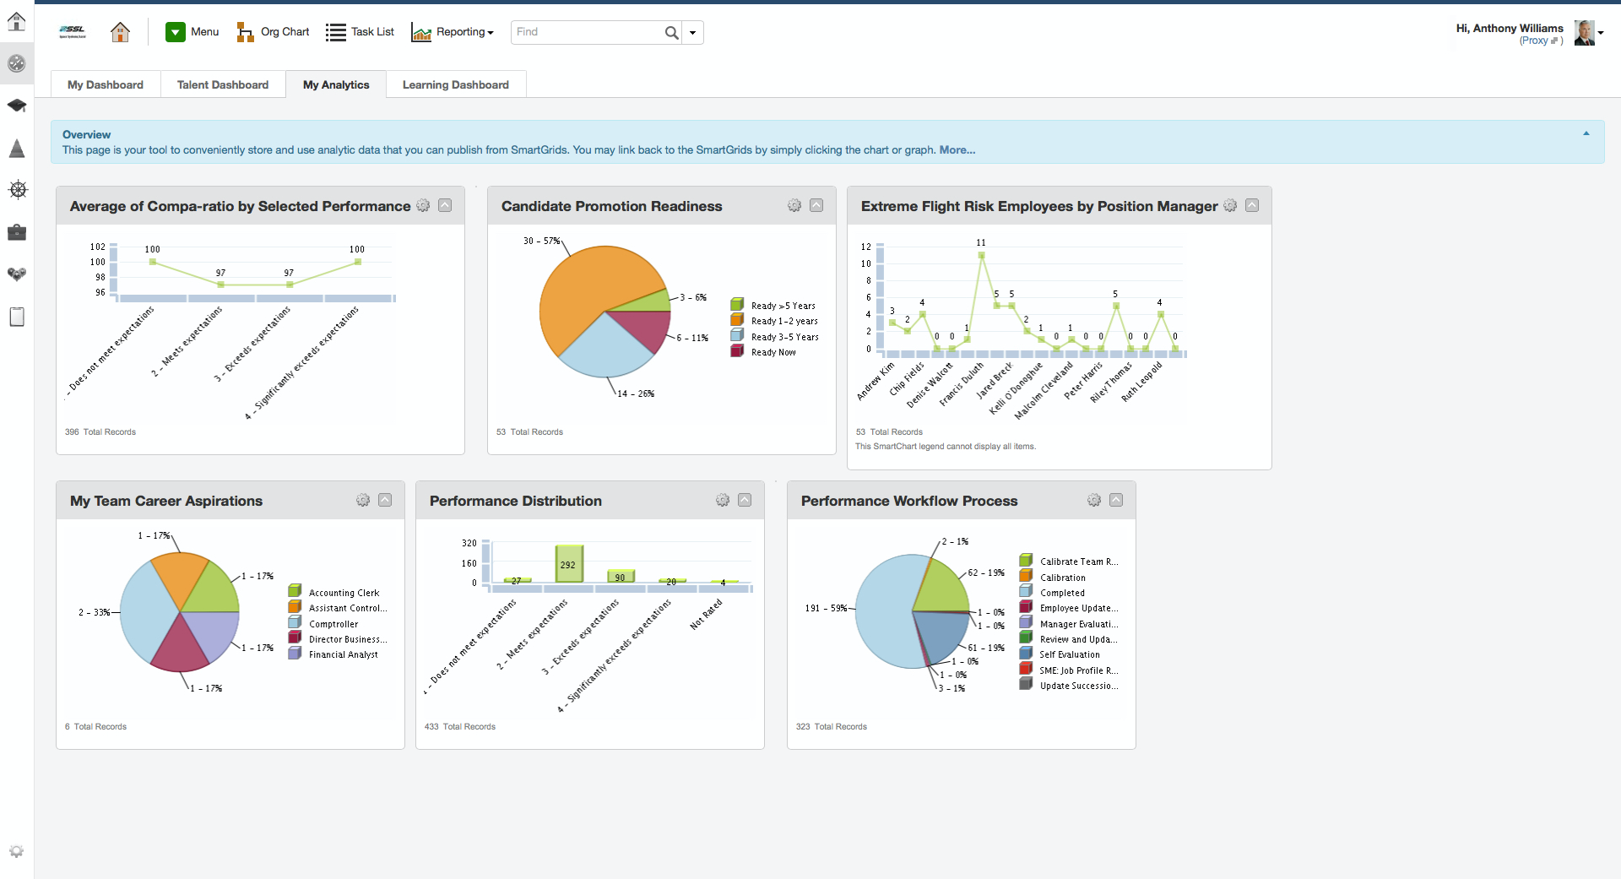Click the 'More...' link in the Overview text
Viewport: 1621px width, 879px height.
[x=957, y=149]
